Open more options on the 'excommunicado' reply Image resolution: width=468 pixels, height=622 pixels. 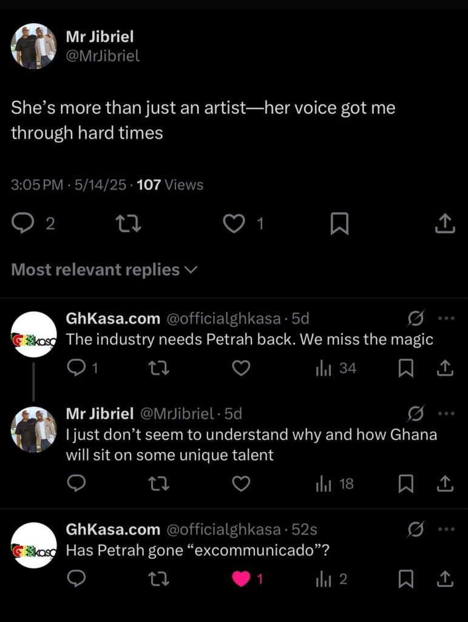[x=446, y=530]
